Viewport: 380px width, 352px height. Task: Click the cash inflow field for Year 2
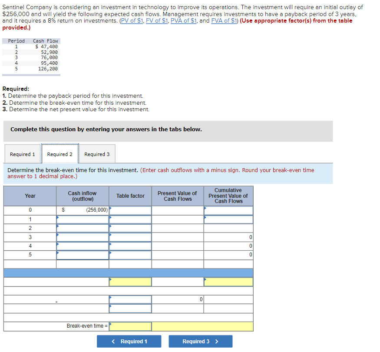tap(82, 228)
